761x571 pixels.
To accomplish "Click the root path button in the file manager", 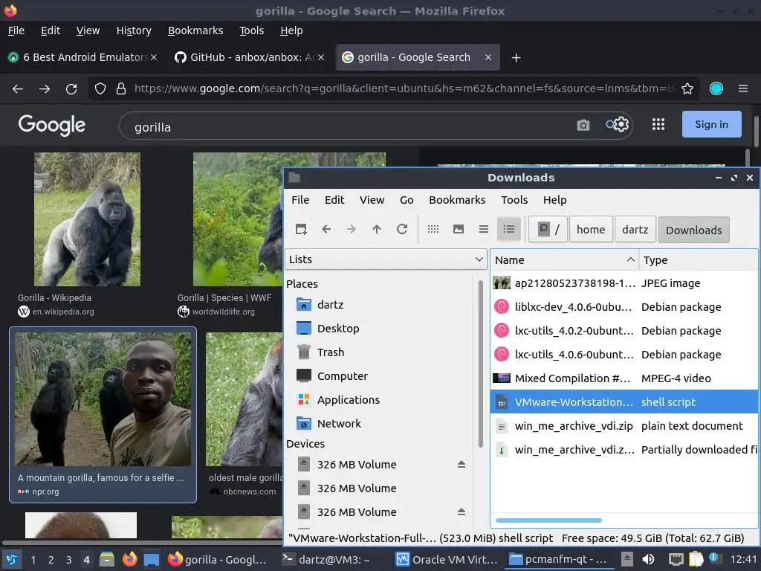I will pos(548,229).
